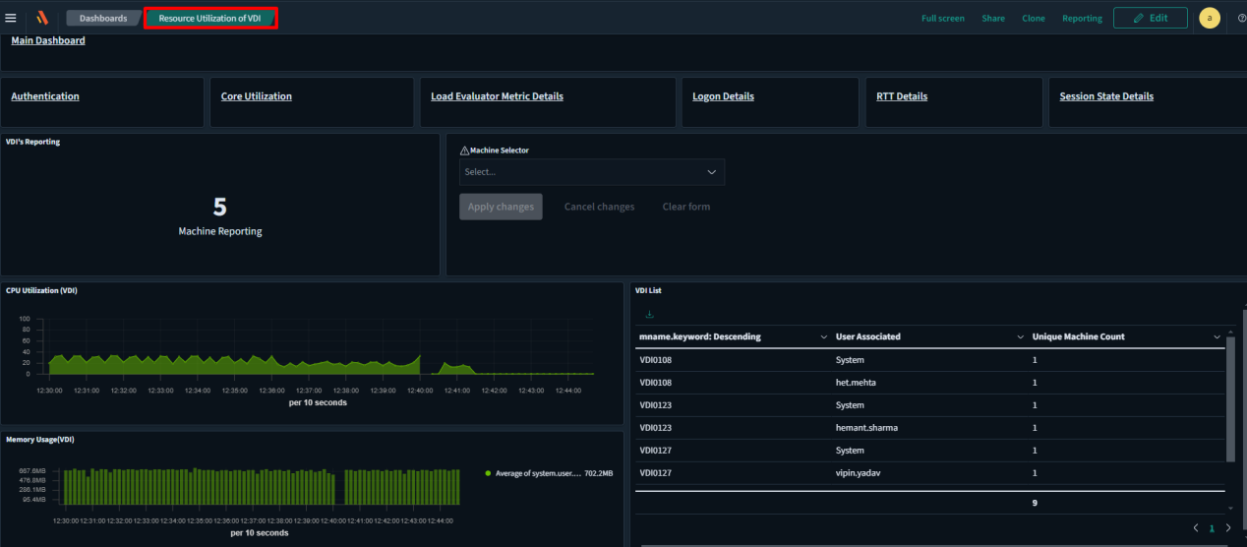
Task: Click the user avatar icon
Action: pyautogui.click(x=1210, y=18)
